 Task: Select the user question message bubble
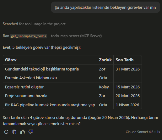click(x=105, y=7)
